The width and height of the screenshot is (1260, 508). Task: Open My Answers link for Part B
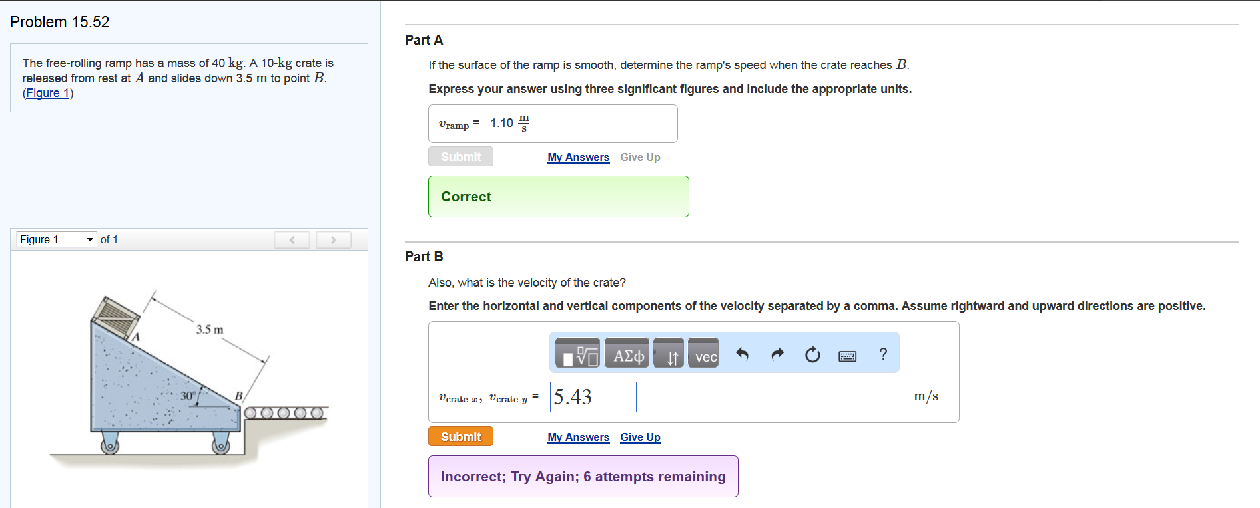pos(578,437)
